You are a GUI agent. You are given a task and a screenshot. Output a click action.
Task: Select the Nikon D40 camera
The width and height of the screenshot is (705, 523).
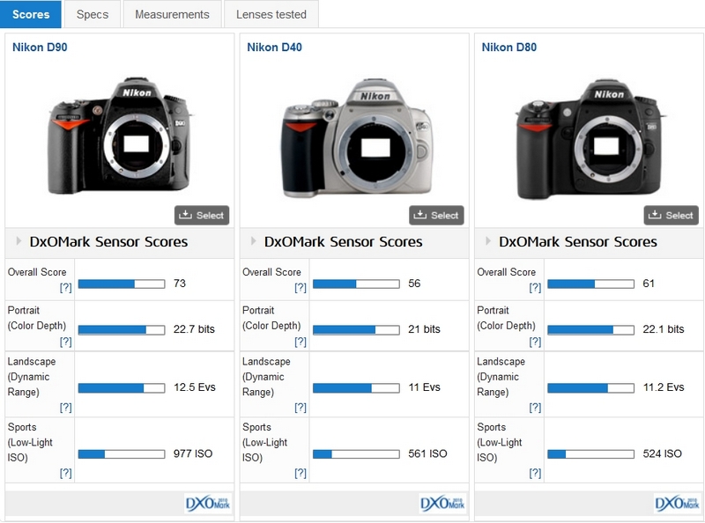(436, 215)
